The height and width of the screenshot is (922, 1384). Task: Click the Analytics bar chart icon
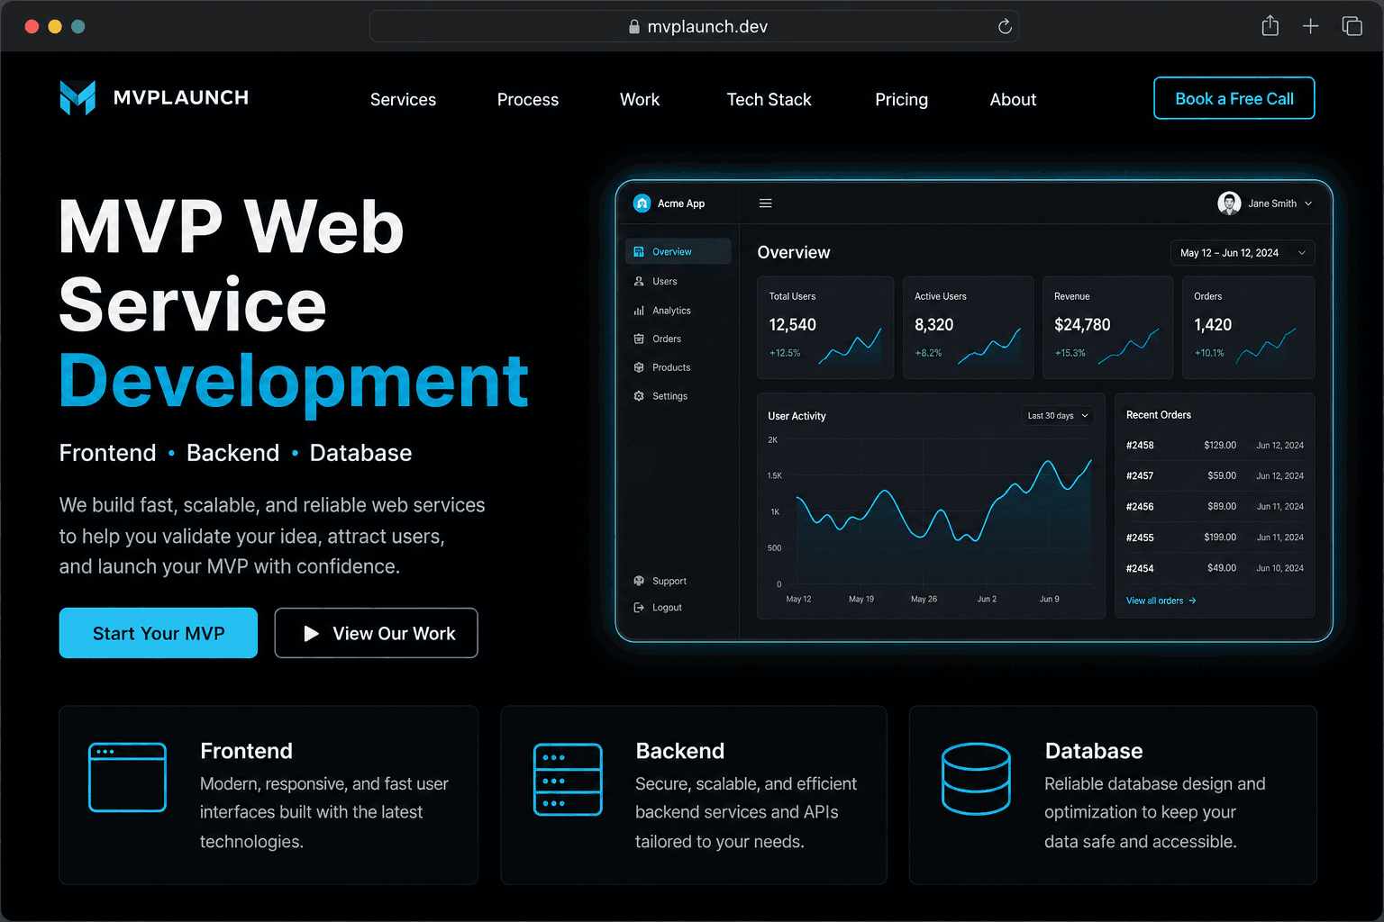click(x=639, y=311)
